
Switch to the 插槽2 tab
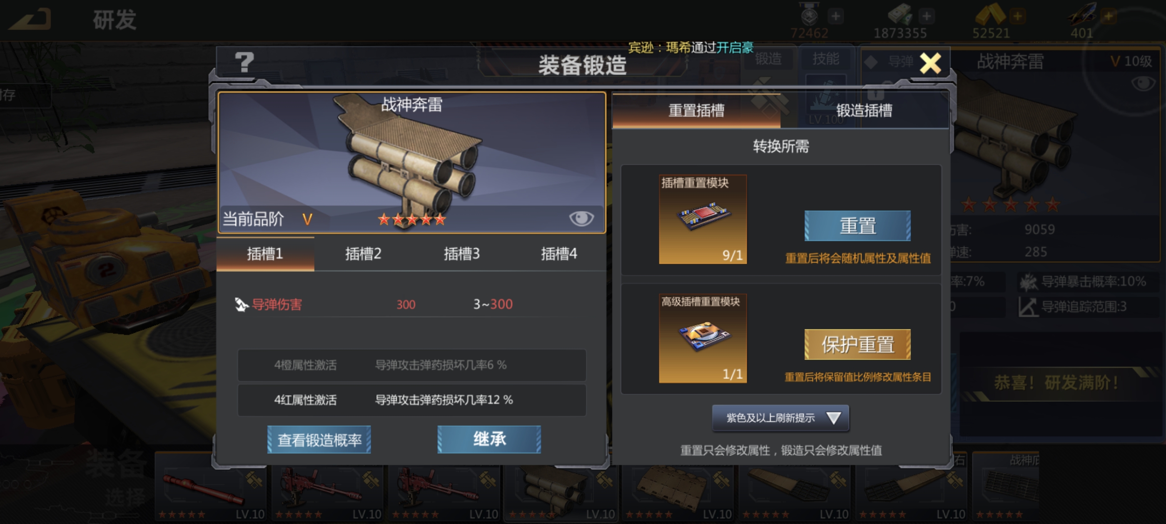363,254
